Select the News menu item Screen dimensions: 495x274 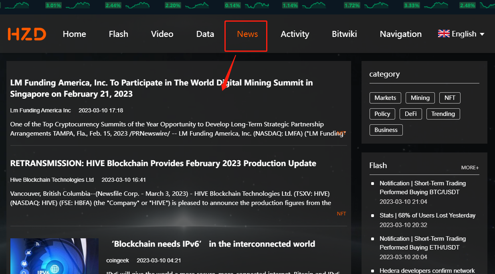pos(247,34)
